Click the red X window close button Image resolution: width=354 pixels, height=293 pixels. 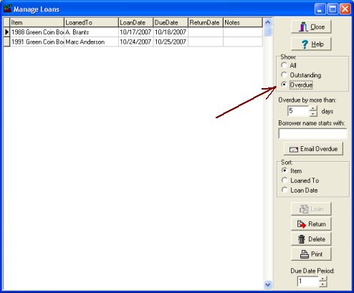(345, 9)
